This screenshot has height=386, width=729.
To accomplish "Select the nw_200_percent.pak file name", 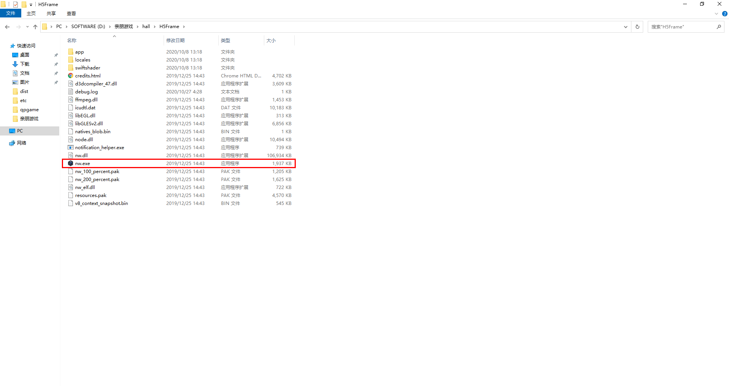I will click(x=97, y=179).
